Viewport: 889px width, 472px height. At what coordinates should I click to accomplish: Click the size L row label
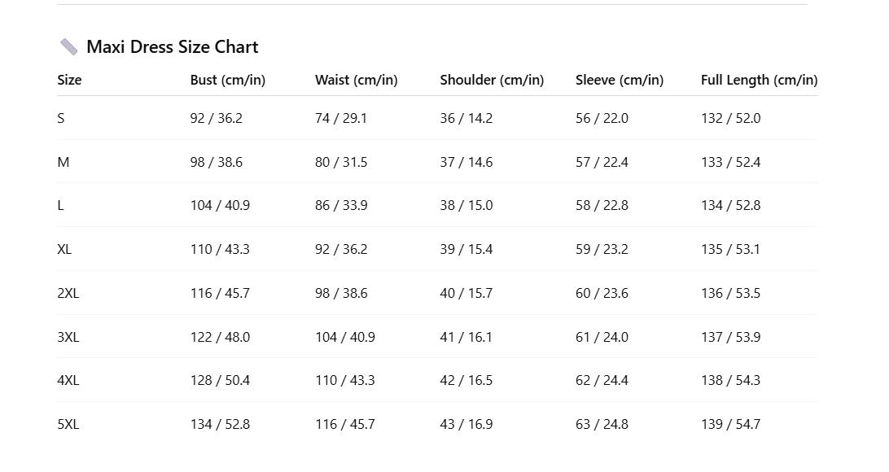tap(61, 205)
